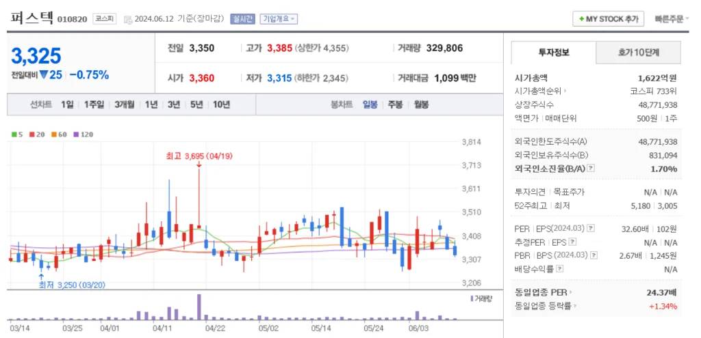Select the 월봉 monthly candle chart

[421, 104]
